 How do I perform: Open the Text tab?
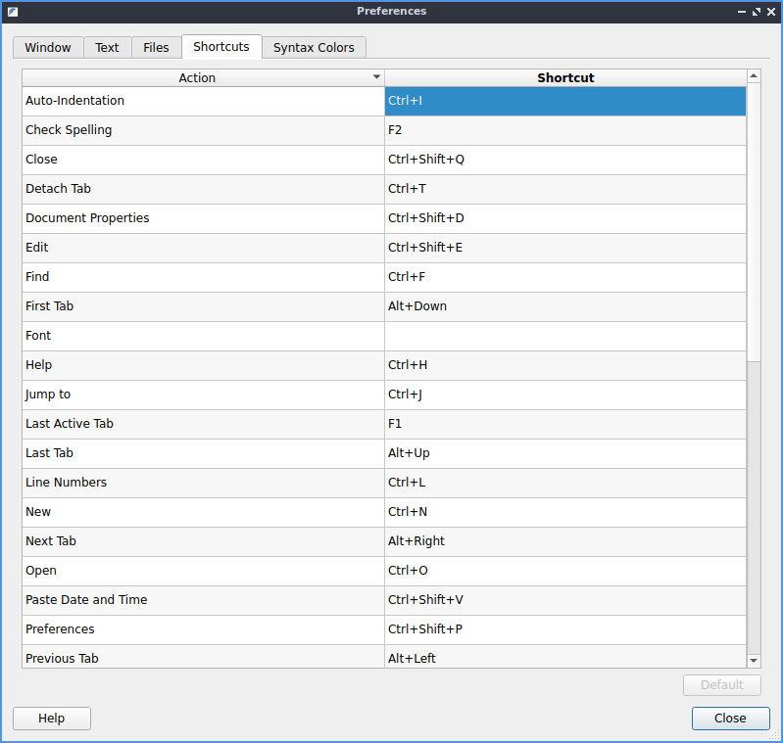(x=107, y=47)
